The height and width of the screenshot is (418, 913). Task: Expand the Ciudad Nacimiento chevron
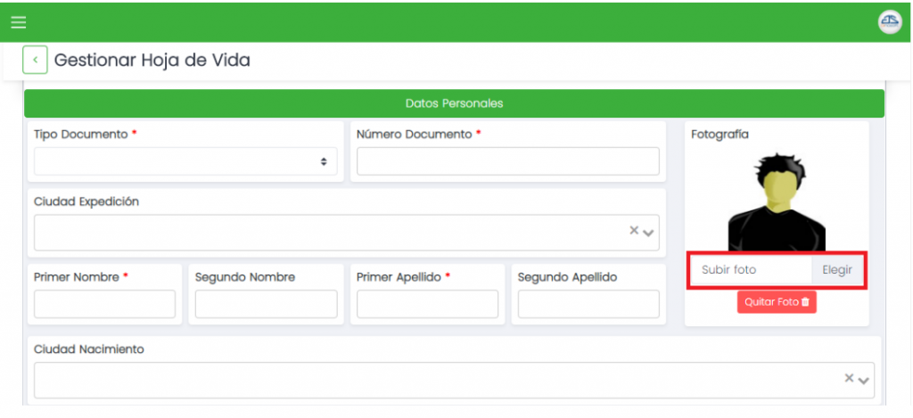pyautogui.click(x=865, y=381)
